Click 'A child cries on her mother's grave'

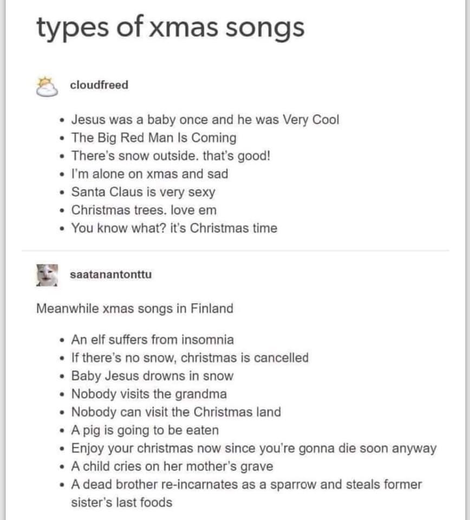click(x=172, y=466)
